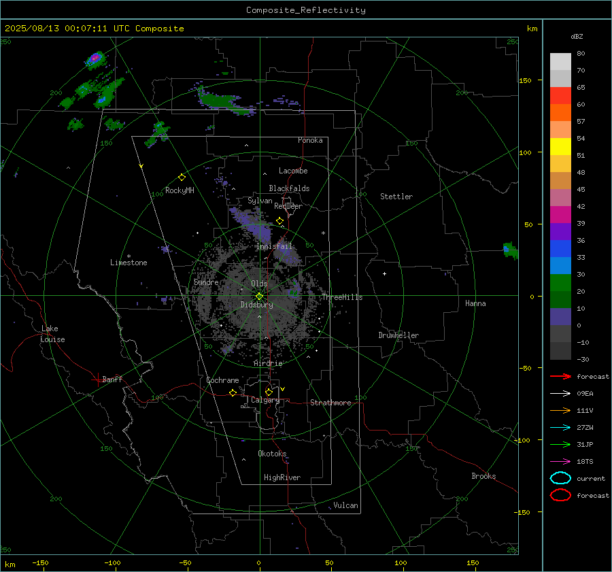Click the -100 tick on right axis

coord(522,440)
